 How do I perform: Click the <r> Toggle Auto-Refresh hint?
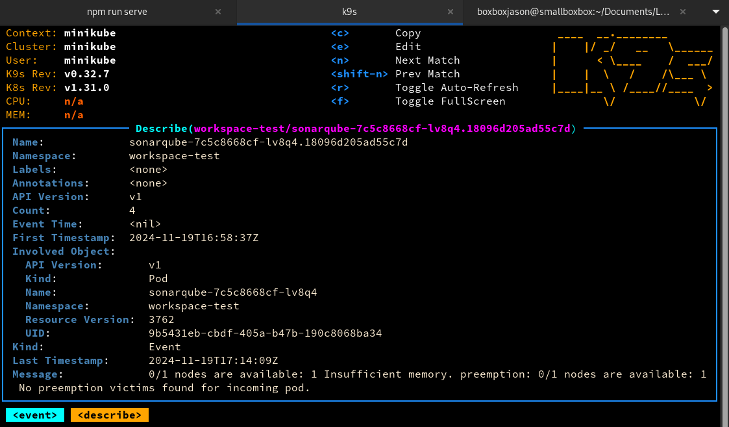coord(425,88)
